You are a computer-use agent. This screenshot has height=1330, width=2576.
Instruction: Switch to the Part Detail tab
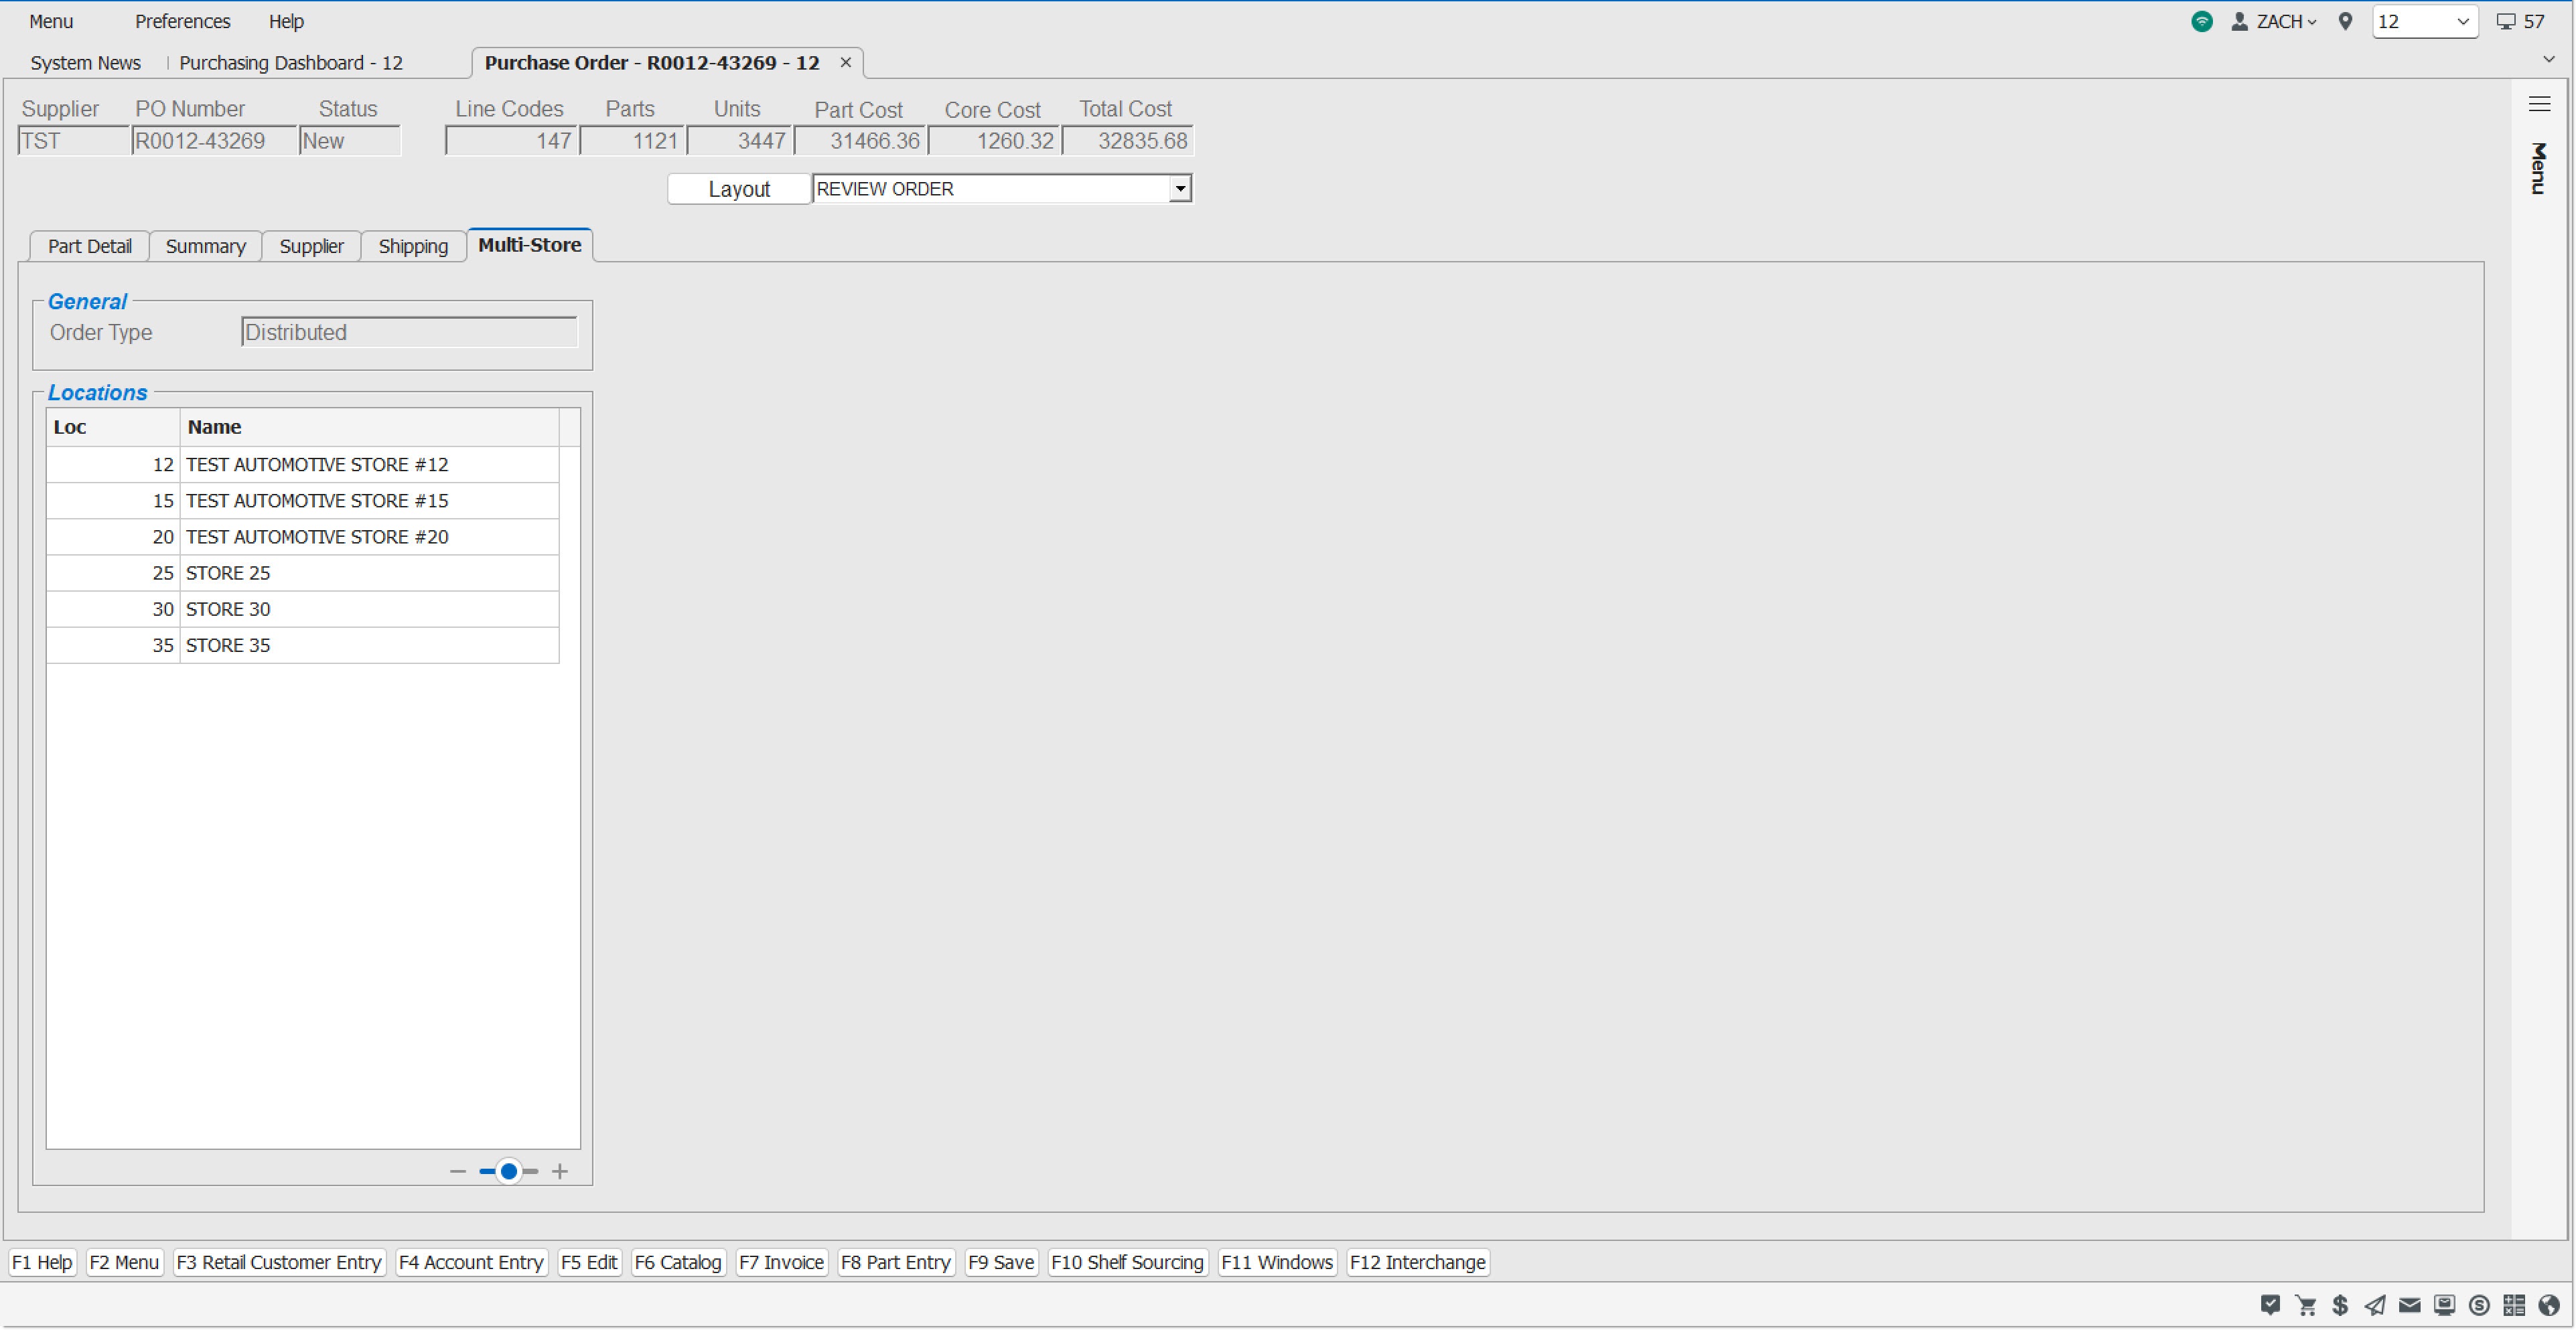pyautogui.click(x=89, y=246)
